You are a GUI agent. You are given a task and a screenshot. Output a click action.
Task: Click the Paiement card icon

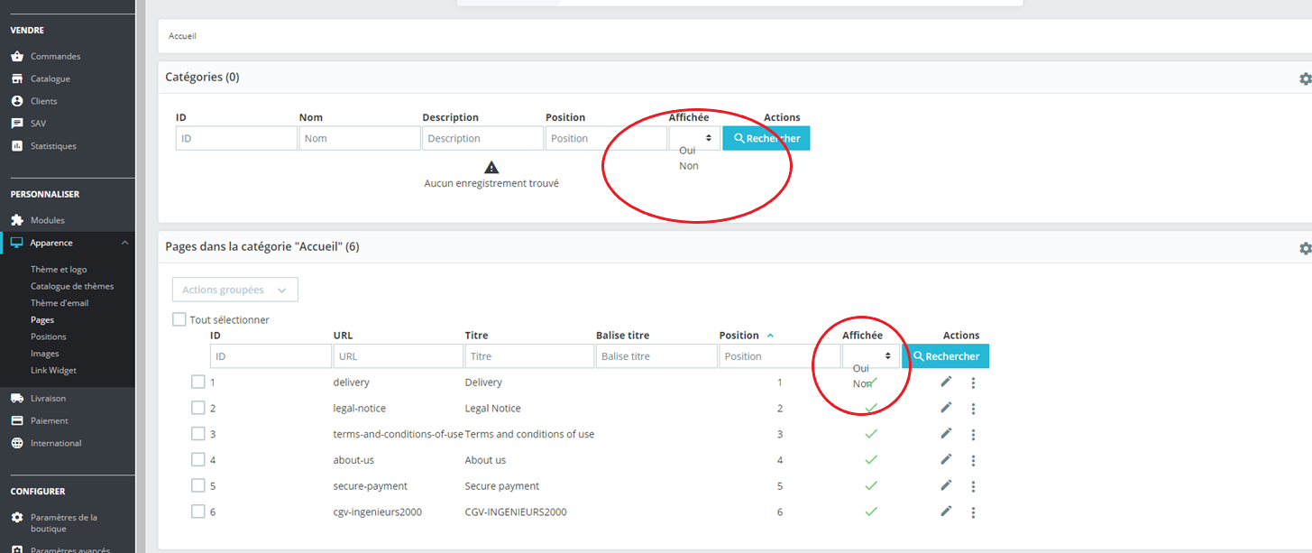(17, 420)
